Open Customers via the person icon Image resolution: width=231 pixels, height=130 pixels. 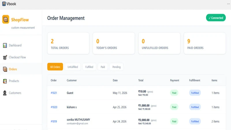tap(5, 93)
